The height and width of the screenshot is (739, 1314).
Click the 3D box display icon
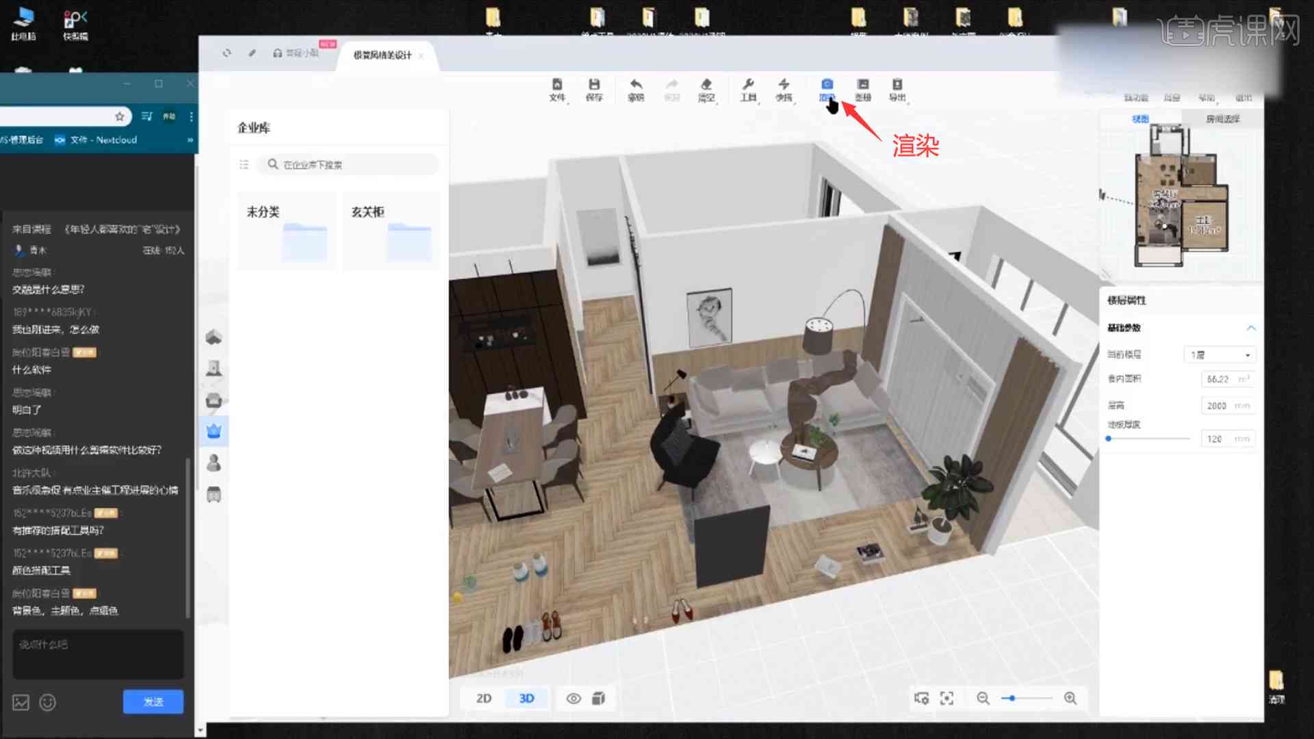(x=599, y=698)
